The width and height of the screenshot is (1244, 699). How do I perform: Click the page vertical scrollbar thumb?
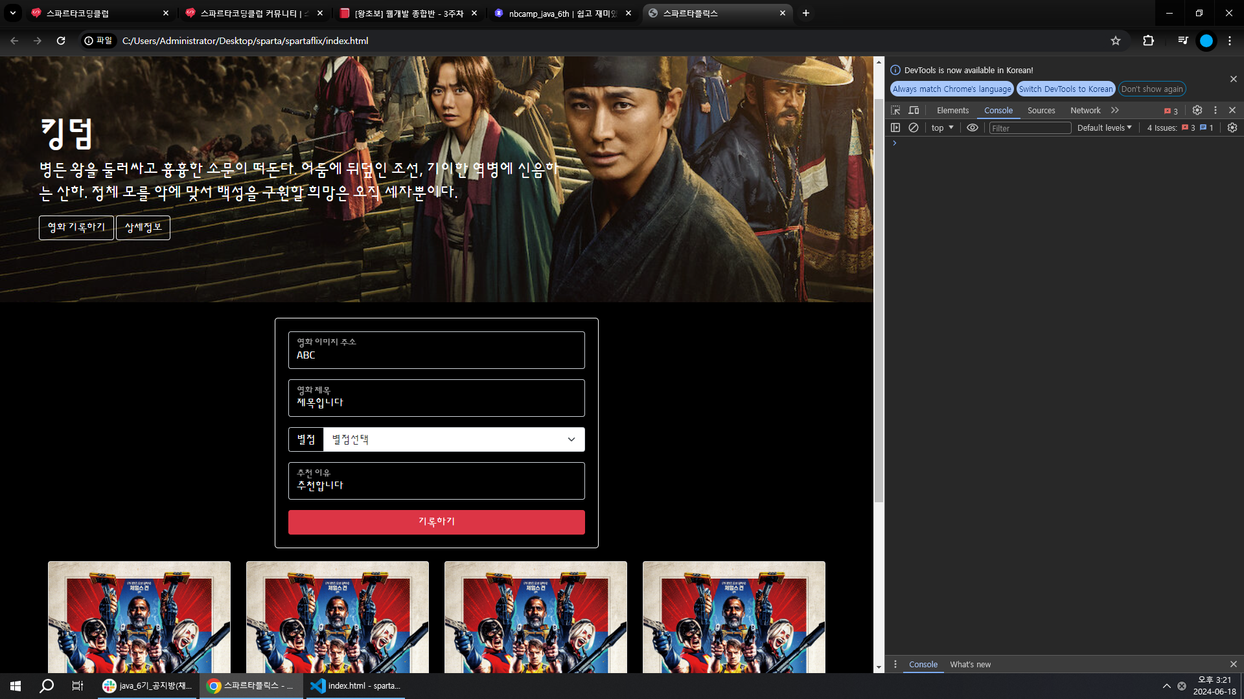(879, 301)
